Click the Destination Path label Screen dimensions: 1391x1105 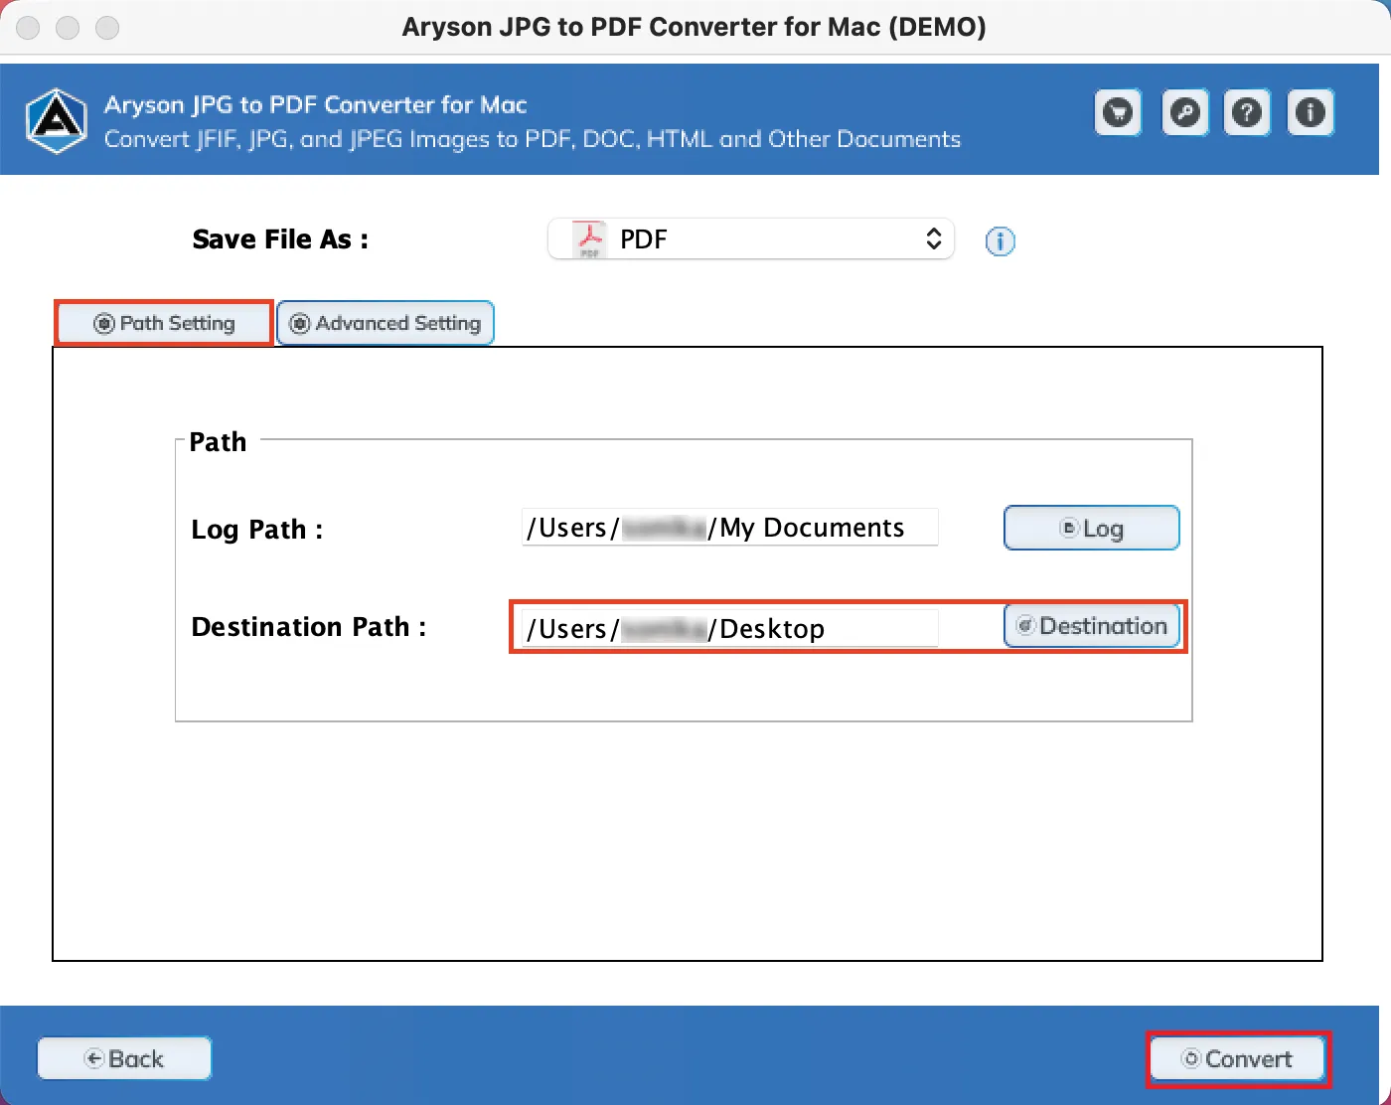coord(309,627)
